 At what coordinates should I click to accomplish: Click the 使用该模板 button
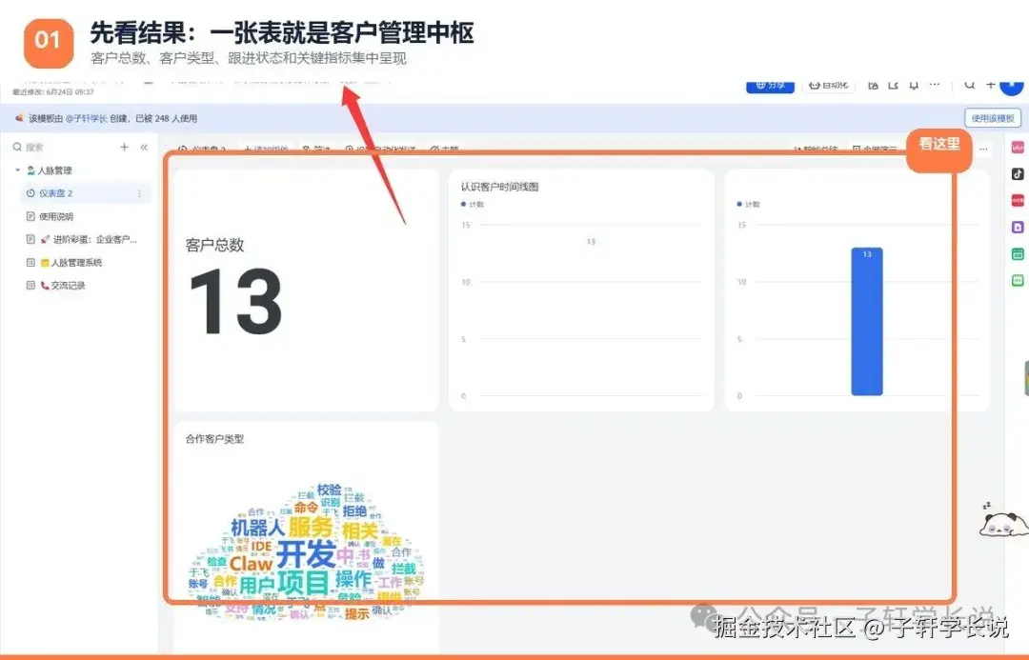(992, 118)
